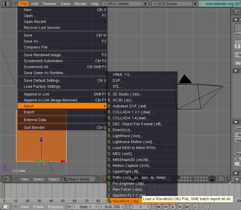This screenshot has width=241, height=210.
Task: Collapse the Info header menu triangle
Action: click(x=15, y=4)
